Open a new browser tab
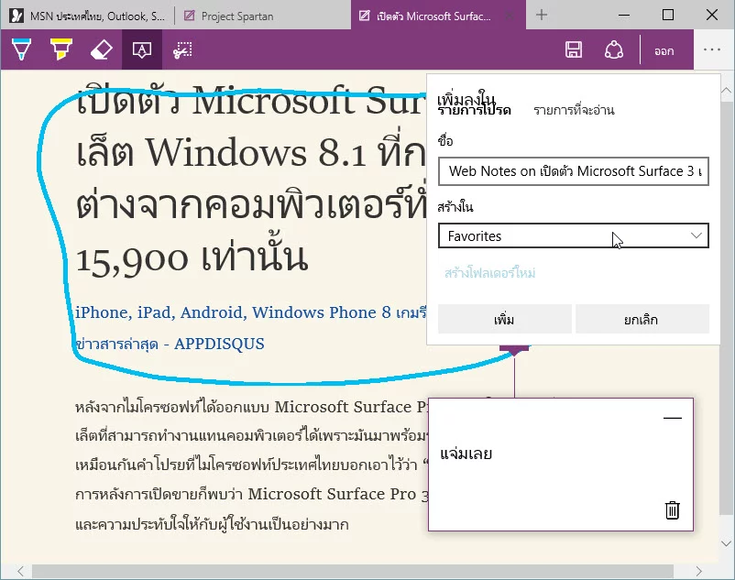The width and height of the screenshot is (735, 580). (542, 15)
